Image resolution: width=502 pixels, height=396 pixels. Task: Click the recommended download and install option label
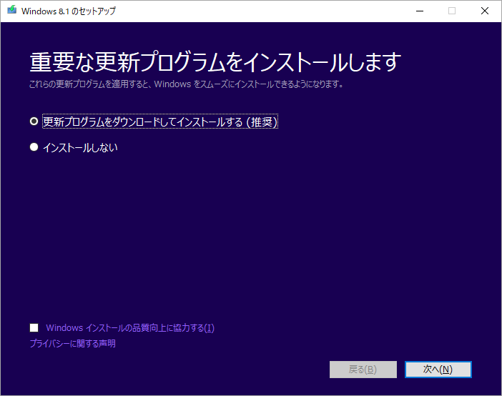160,122
